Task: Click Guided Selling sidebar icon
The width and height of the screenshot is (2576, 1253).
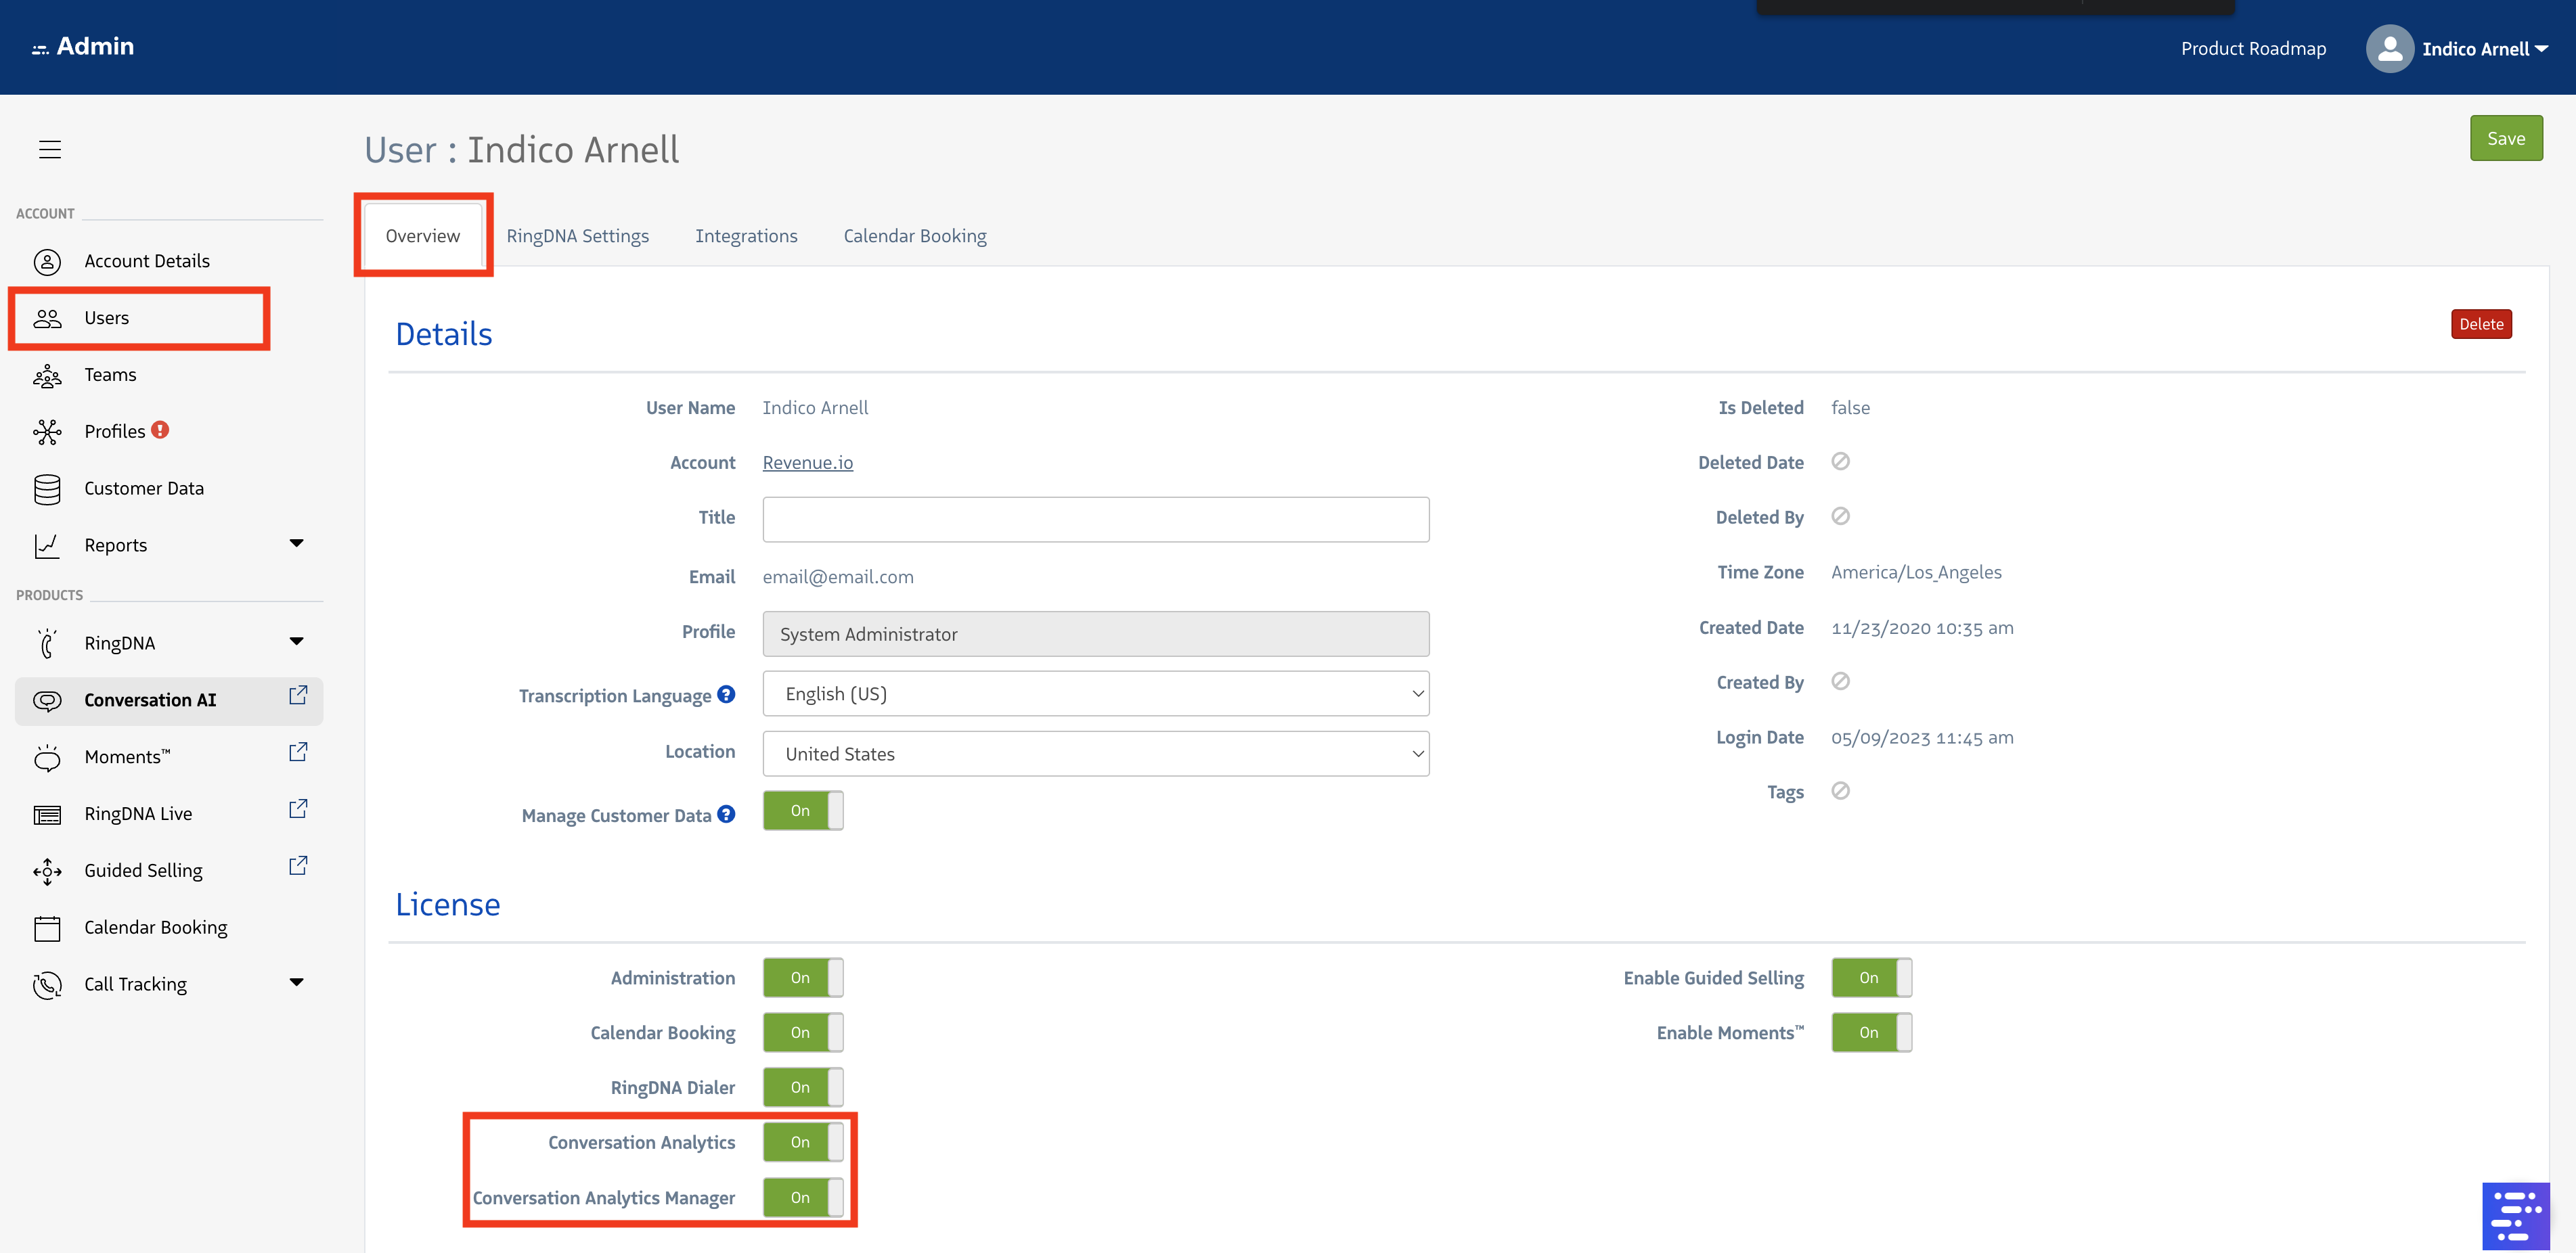Action: pos(47,872)
